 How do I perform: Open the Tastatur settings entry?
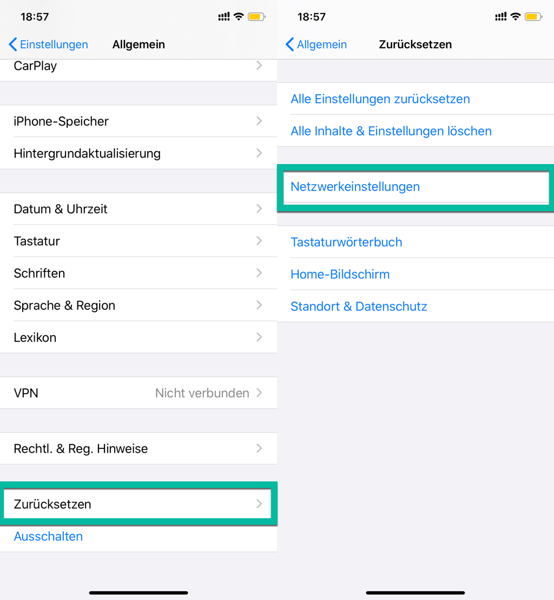(138, 241)
